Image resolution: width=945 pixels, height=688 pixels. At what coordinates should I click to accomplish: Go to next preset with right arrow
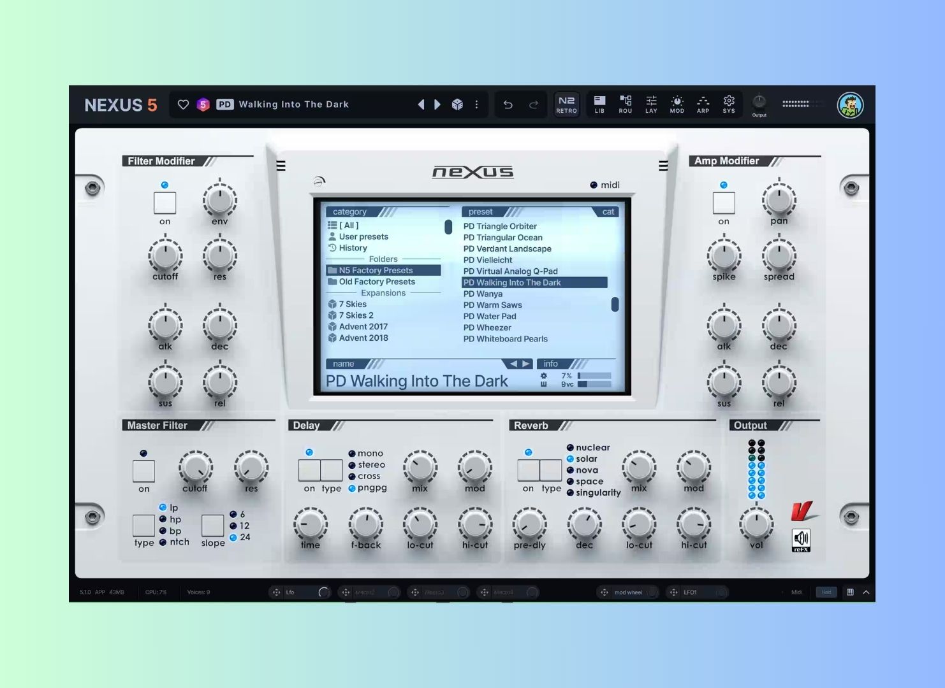(437, 104)
